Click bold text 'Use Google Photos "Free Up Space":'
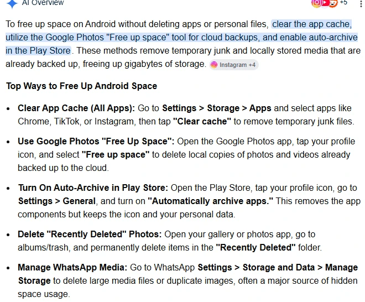Viewport: 365px width, 302px height. (x=96, y=142)
